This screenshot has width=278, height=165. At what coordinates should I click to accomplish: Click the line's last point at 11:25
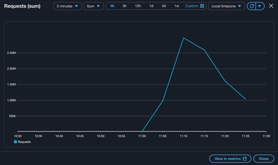[245, 99]
